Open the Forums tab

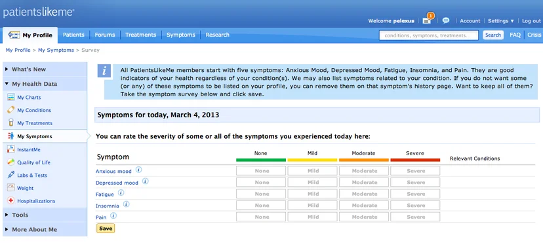105,35
